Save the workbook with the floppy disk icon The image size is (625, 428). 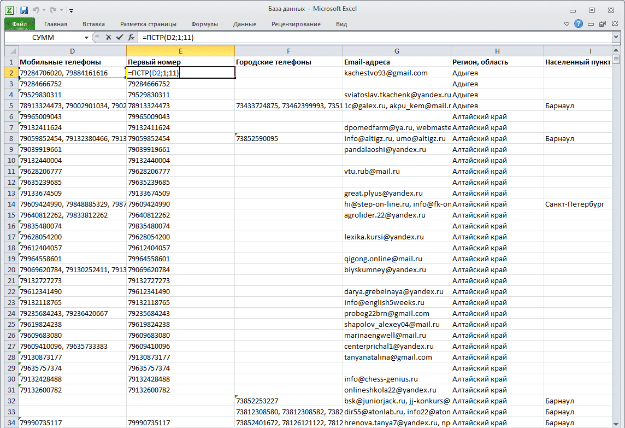pyautogui.click(x=24, y=10)
